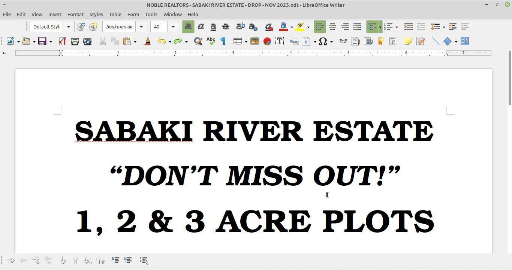This screenshot has width=512, height=270.
Task: Expand the Paste dropdown arrow
Action: pyautogui.click(x=135, y=42)
